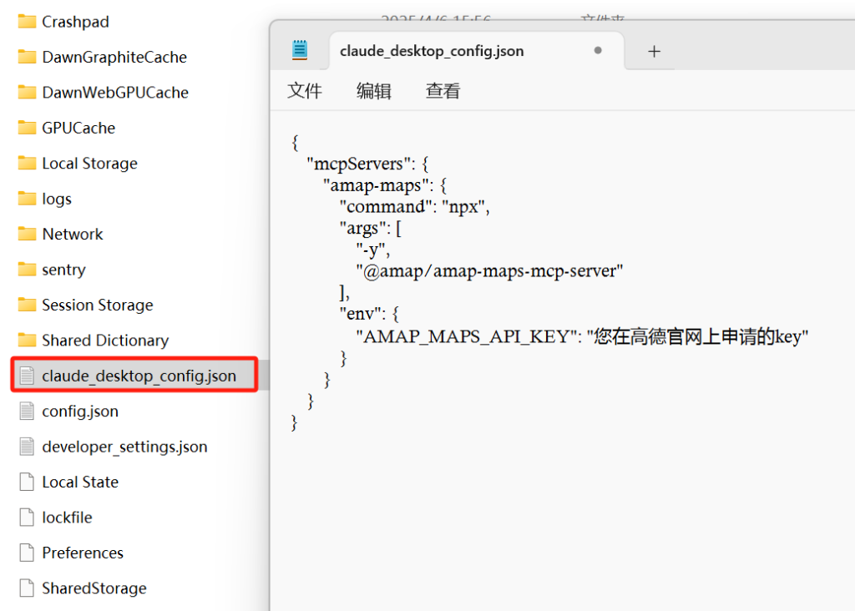Screen dimensions: 855x611
Task: Add a new Notepad tab
Action: click(654, 51)
